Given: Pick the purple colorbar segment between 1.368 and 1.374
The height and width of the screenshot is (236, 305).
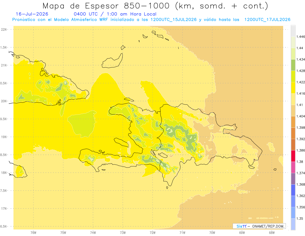Looking at the screenshot, I should click(x=293, y=179).
